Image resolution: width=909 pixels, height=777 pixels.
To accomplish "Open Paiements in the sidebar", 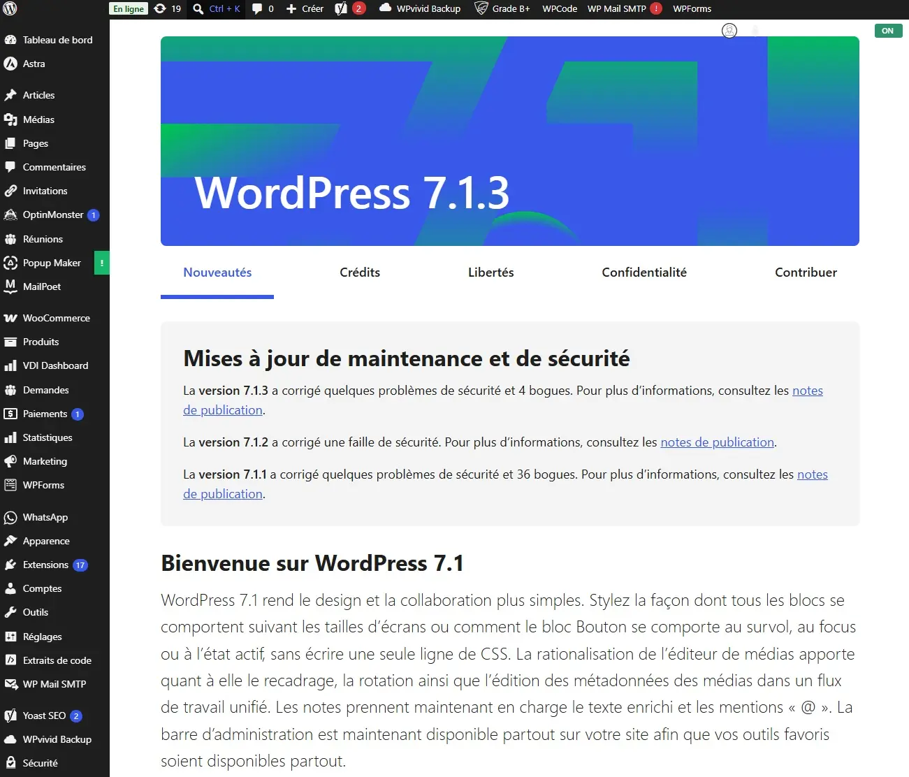I will 54,414.
